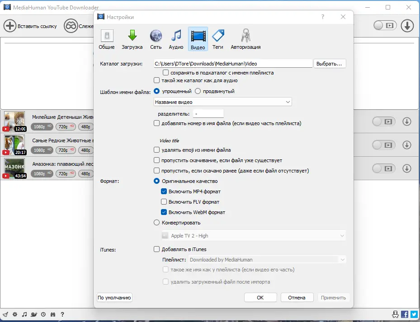Download the Милейшие Детеныши video
The height and width of the screenshot is (322, 420).
407,121
